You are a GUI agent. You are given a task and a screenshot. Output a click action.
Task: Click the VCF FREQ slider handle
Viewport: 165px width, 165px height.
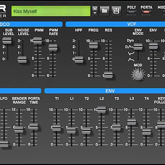(x=93, y=45)
